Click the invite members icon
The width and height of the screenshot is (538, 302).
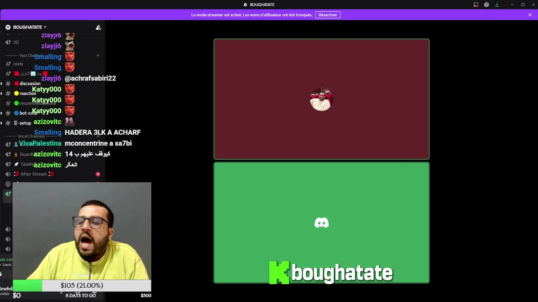(x=98, y=27)
